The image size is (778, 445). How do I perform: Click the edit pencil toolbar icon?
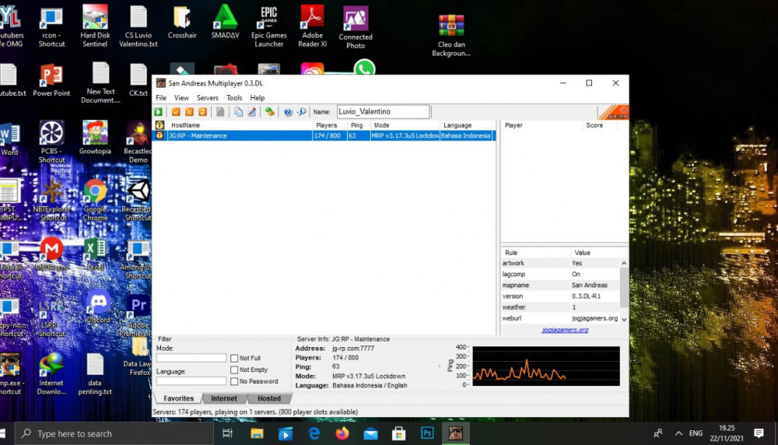252,112
